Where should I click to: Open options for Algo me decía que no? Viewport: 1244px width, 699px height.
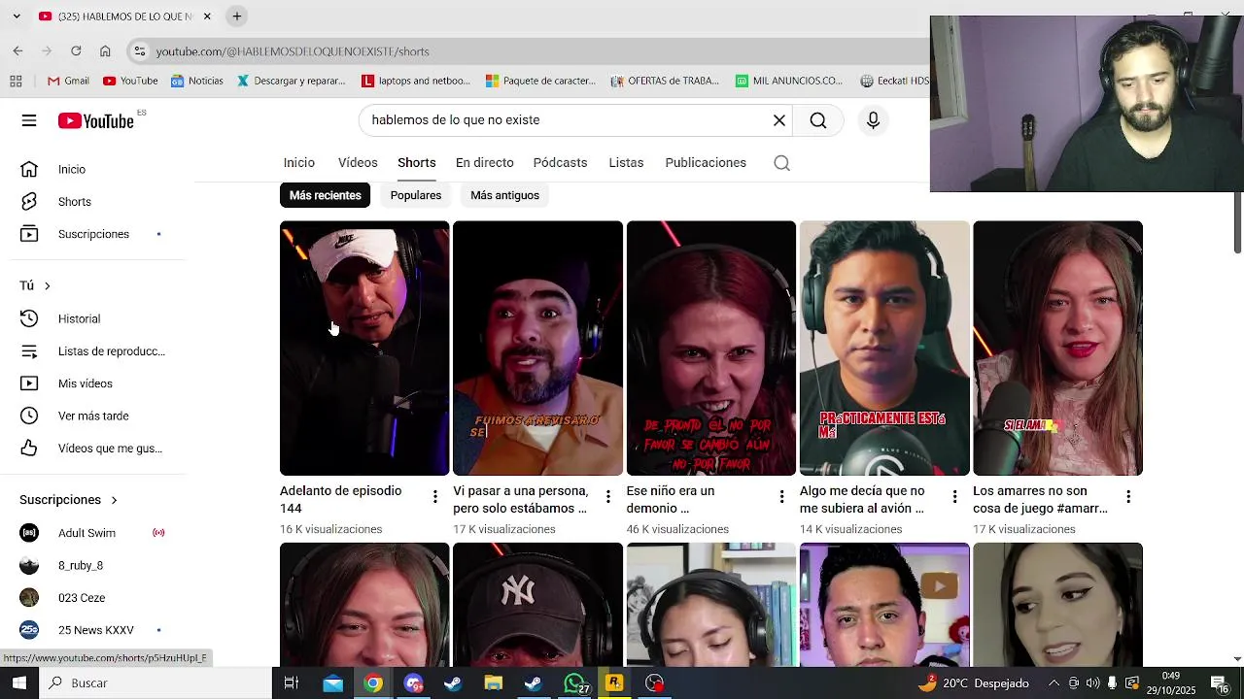(954, 497)
